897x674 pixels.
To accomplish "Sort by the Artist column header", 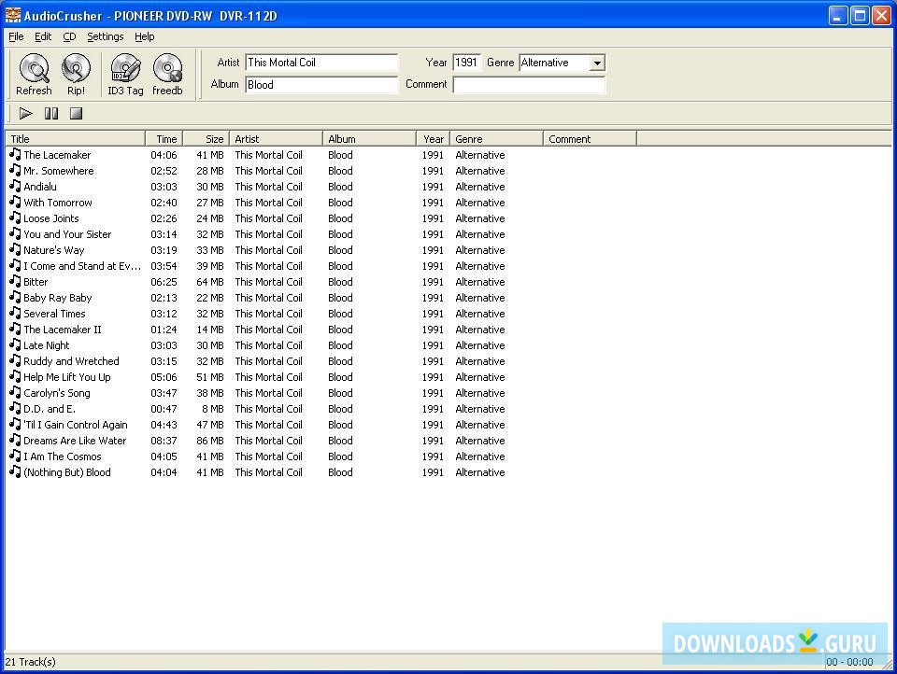I will [277, 138].
